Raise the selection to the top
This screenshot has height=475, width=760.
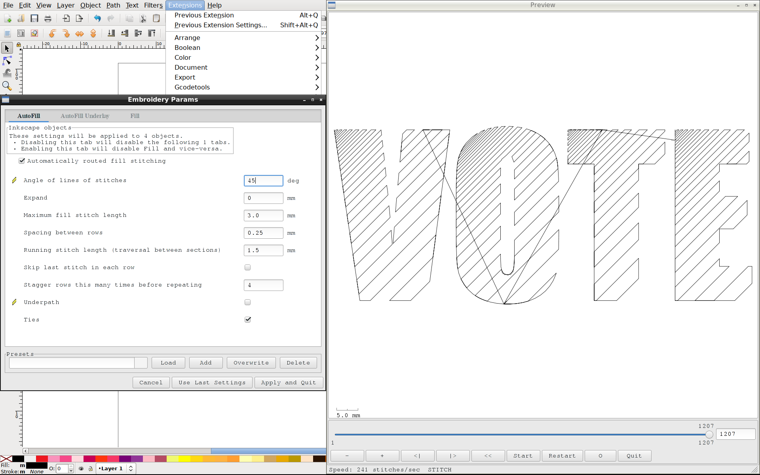tap(152, 33)
